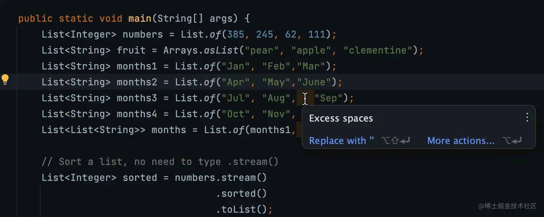Click the number 245 in the list
Image resolution: width=544 pixels, height=217 pixels.
pos(265,34)
